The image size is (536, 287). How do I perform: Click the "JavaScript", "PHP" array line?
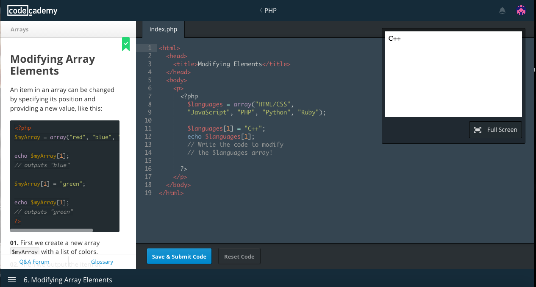256,112
